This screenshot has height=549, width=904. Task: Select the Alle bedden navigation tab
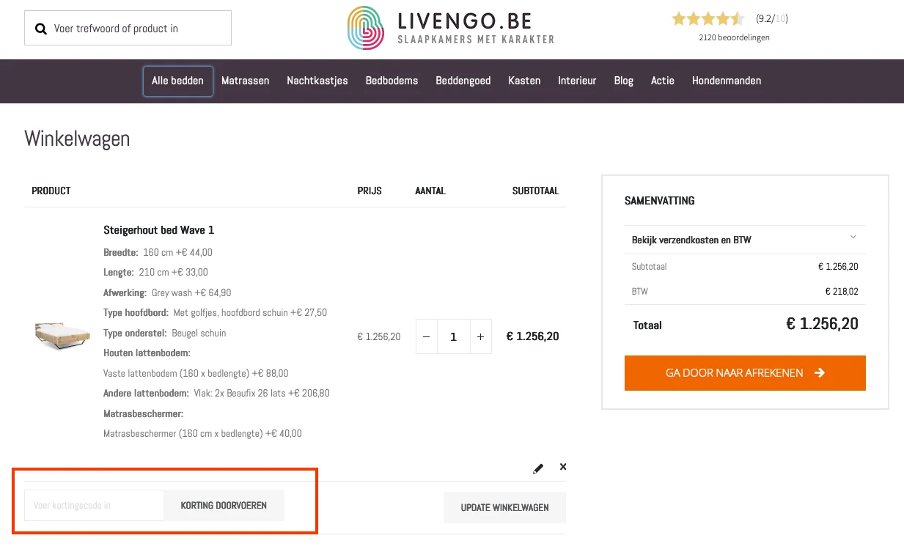177,81
